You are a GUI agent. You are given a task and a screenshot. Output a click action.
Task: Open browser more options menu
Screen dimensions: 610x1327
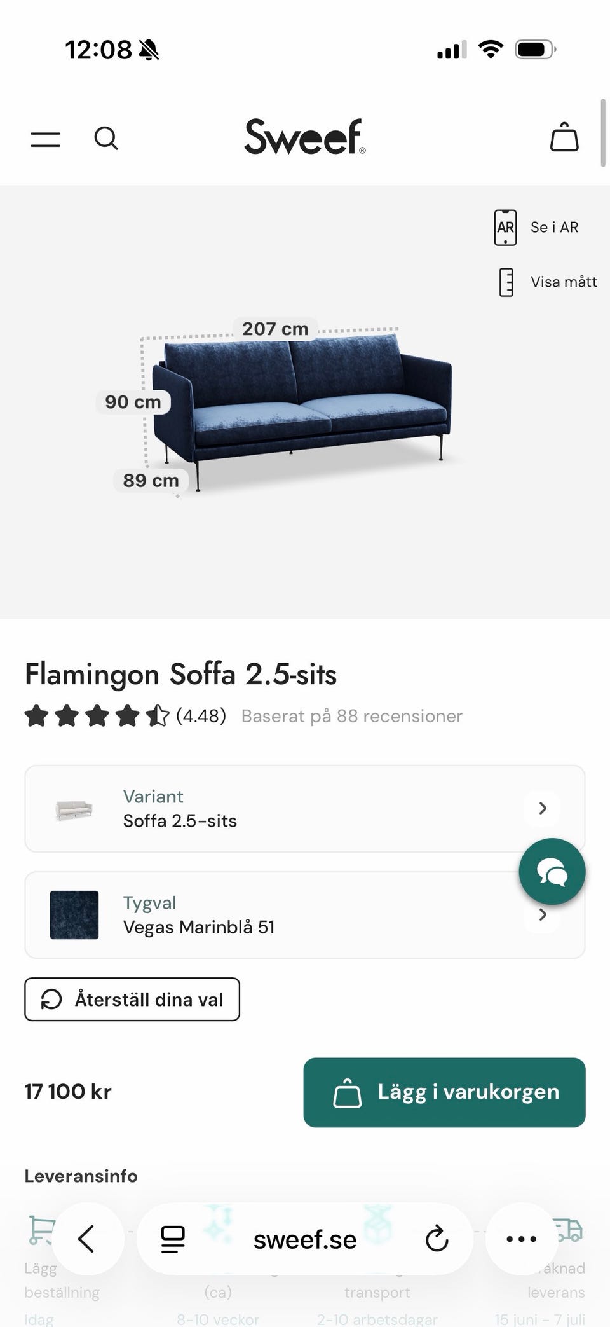pyautogui.click(x=521, y=1239)
